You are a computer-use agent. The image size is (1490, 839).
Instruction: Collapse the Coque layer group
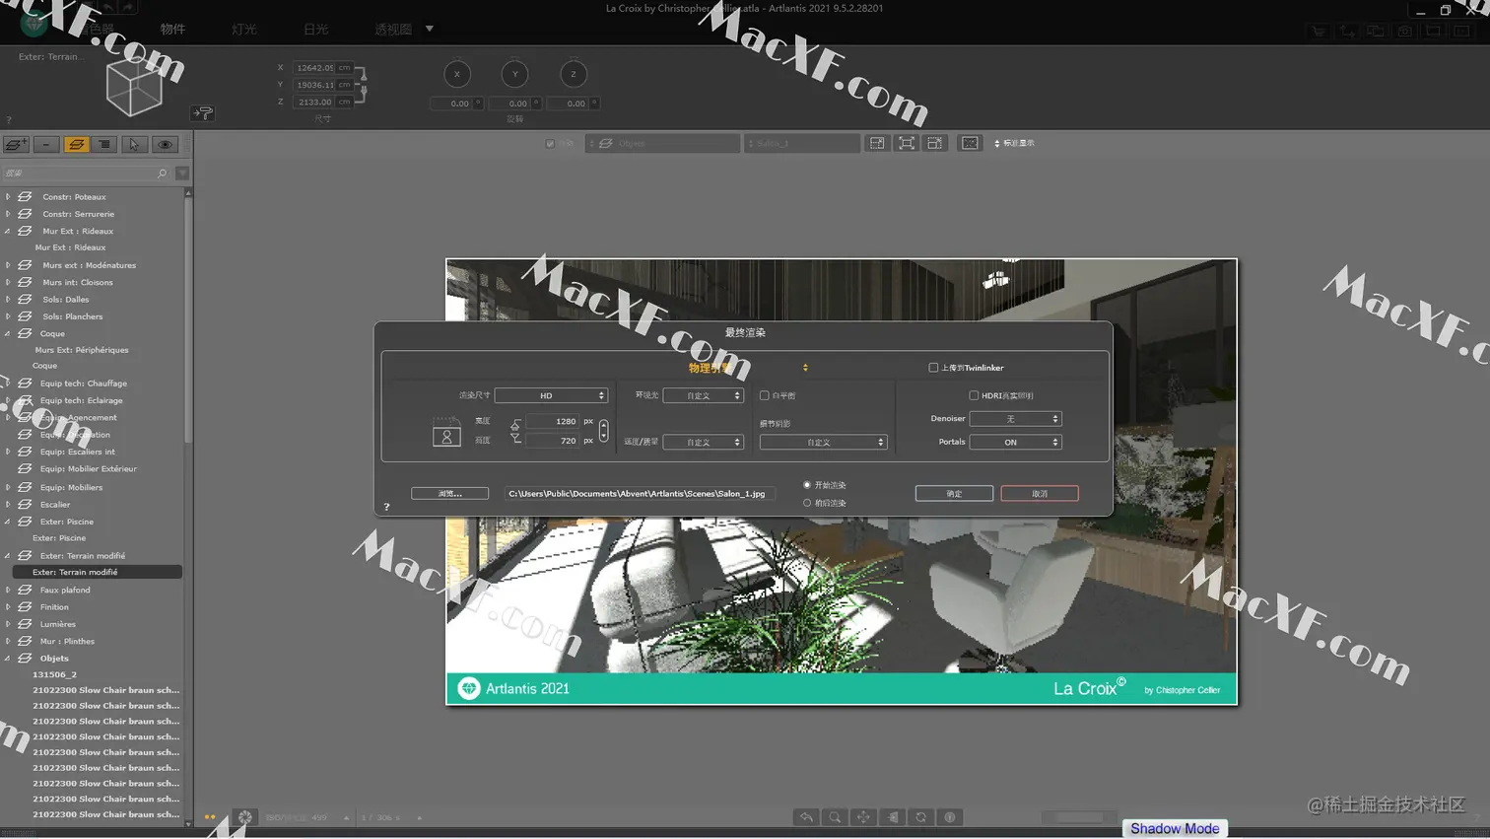(8, 333)
